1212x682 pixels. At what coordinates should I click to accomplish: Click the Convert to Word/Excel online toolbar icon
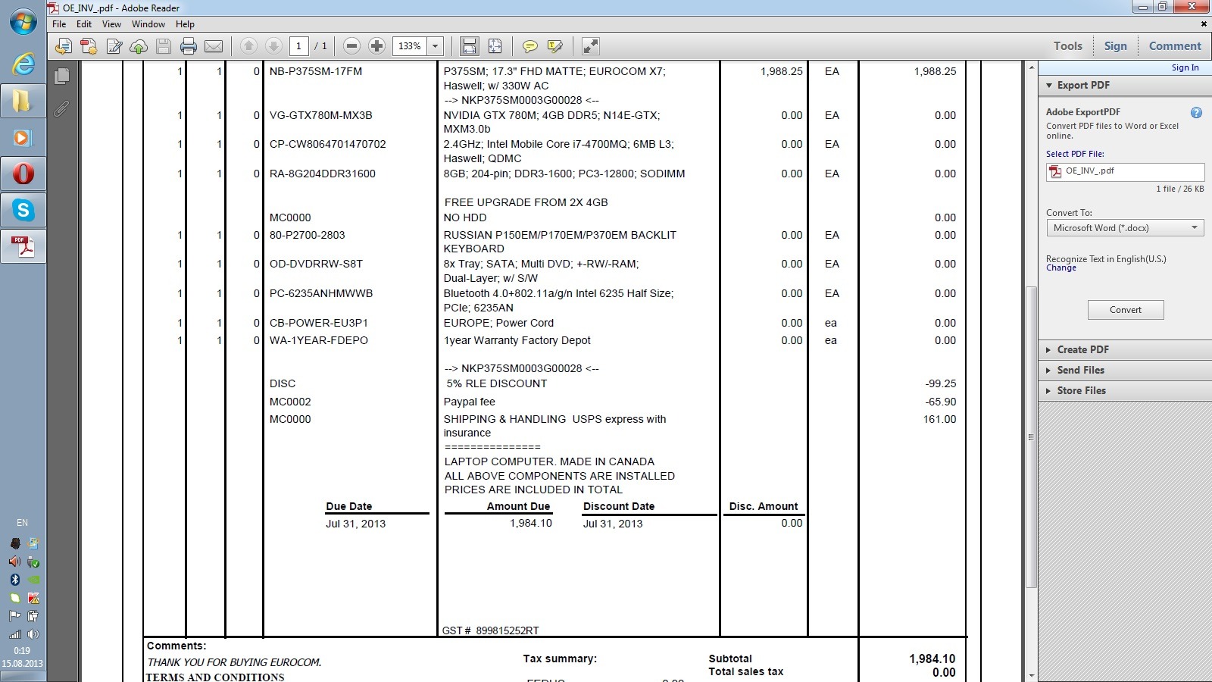click(64, 46)
